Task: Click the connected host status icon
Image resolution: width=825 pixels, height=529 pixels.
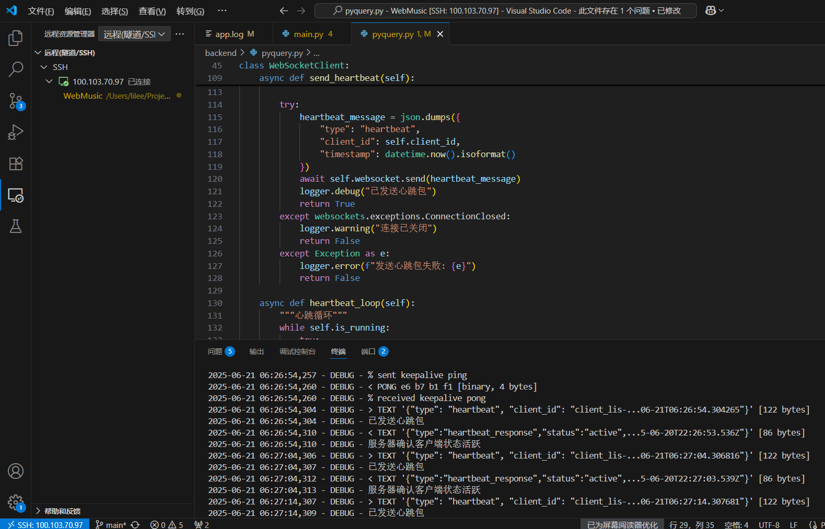Action: pos(64,82)
